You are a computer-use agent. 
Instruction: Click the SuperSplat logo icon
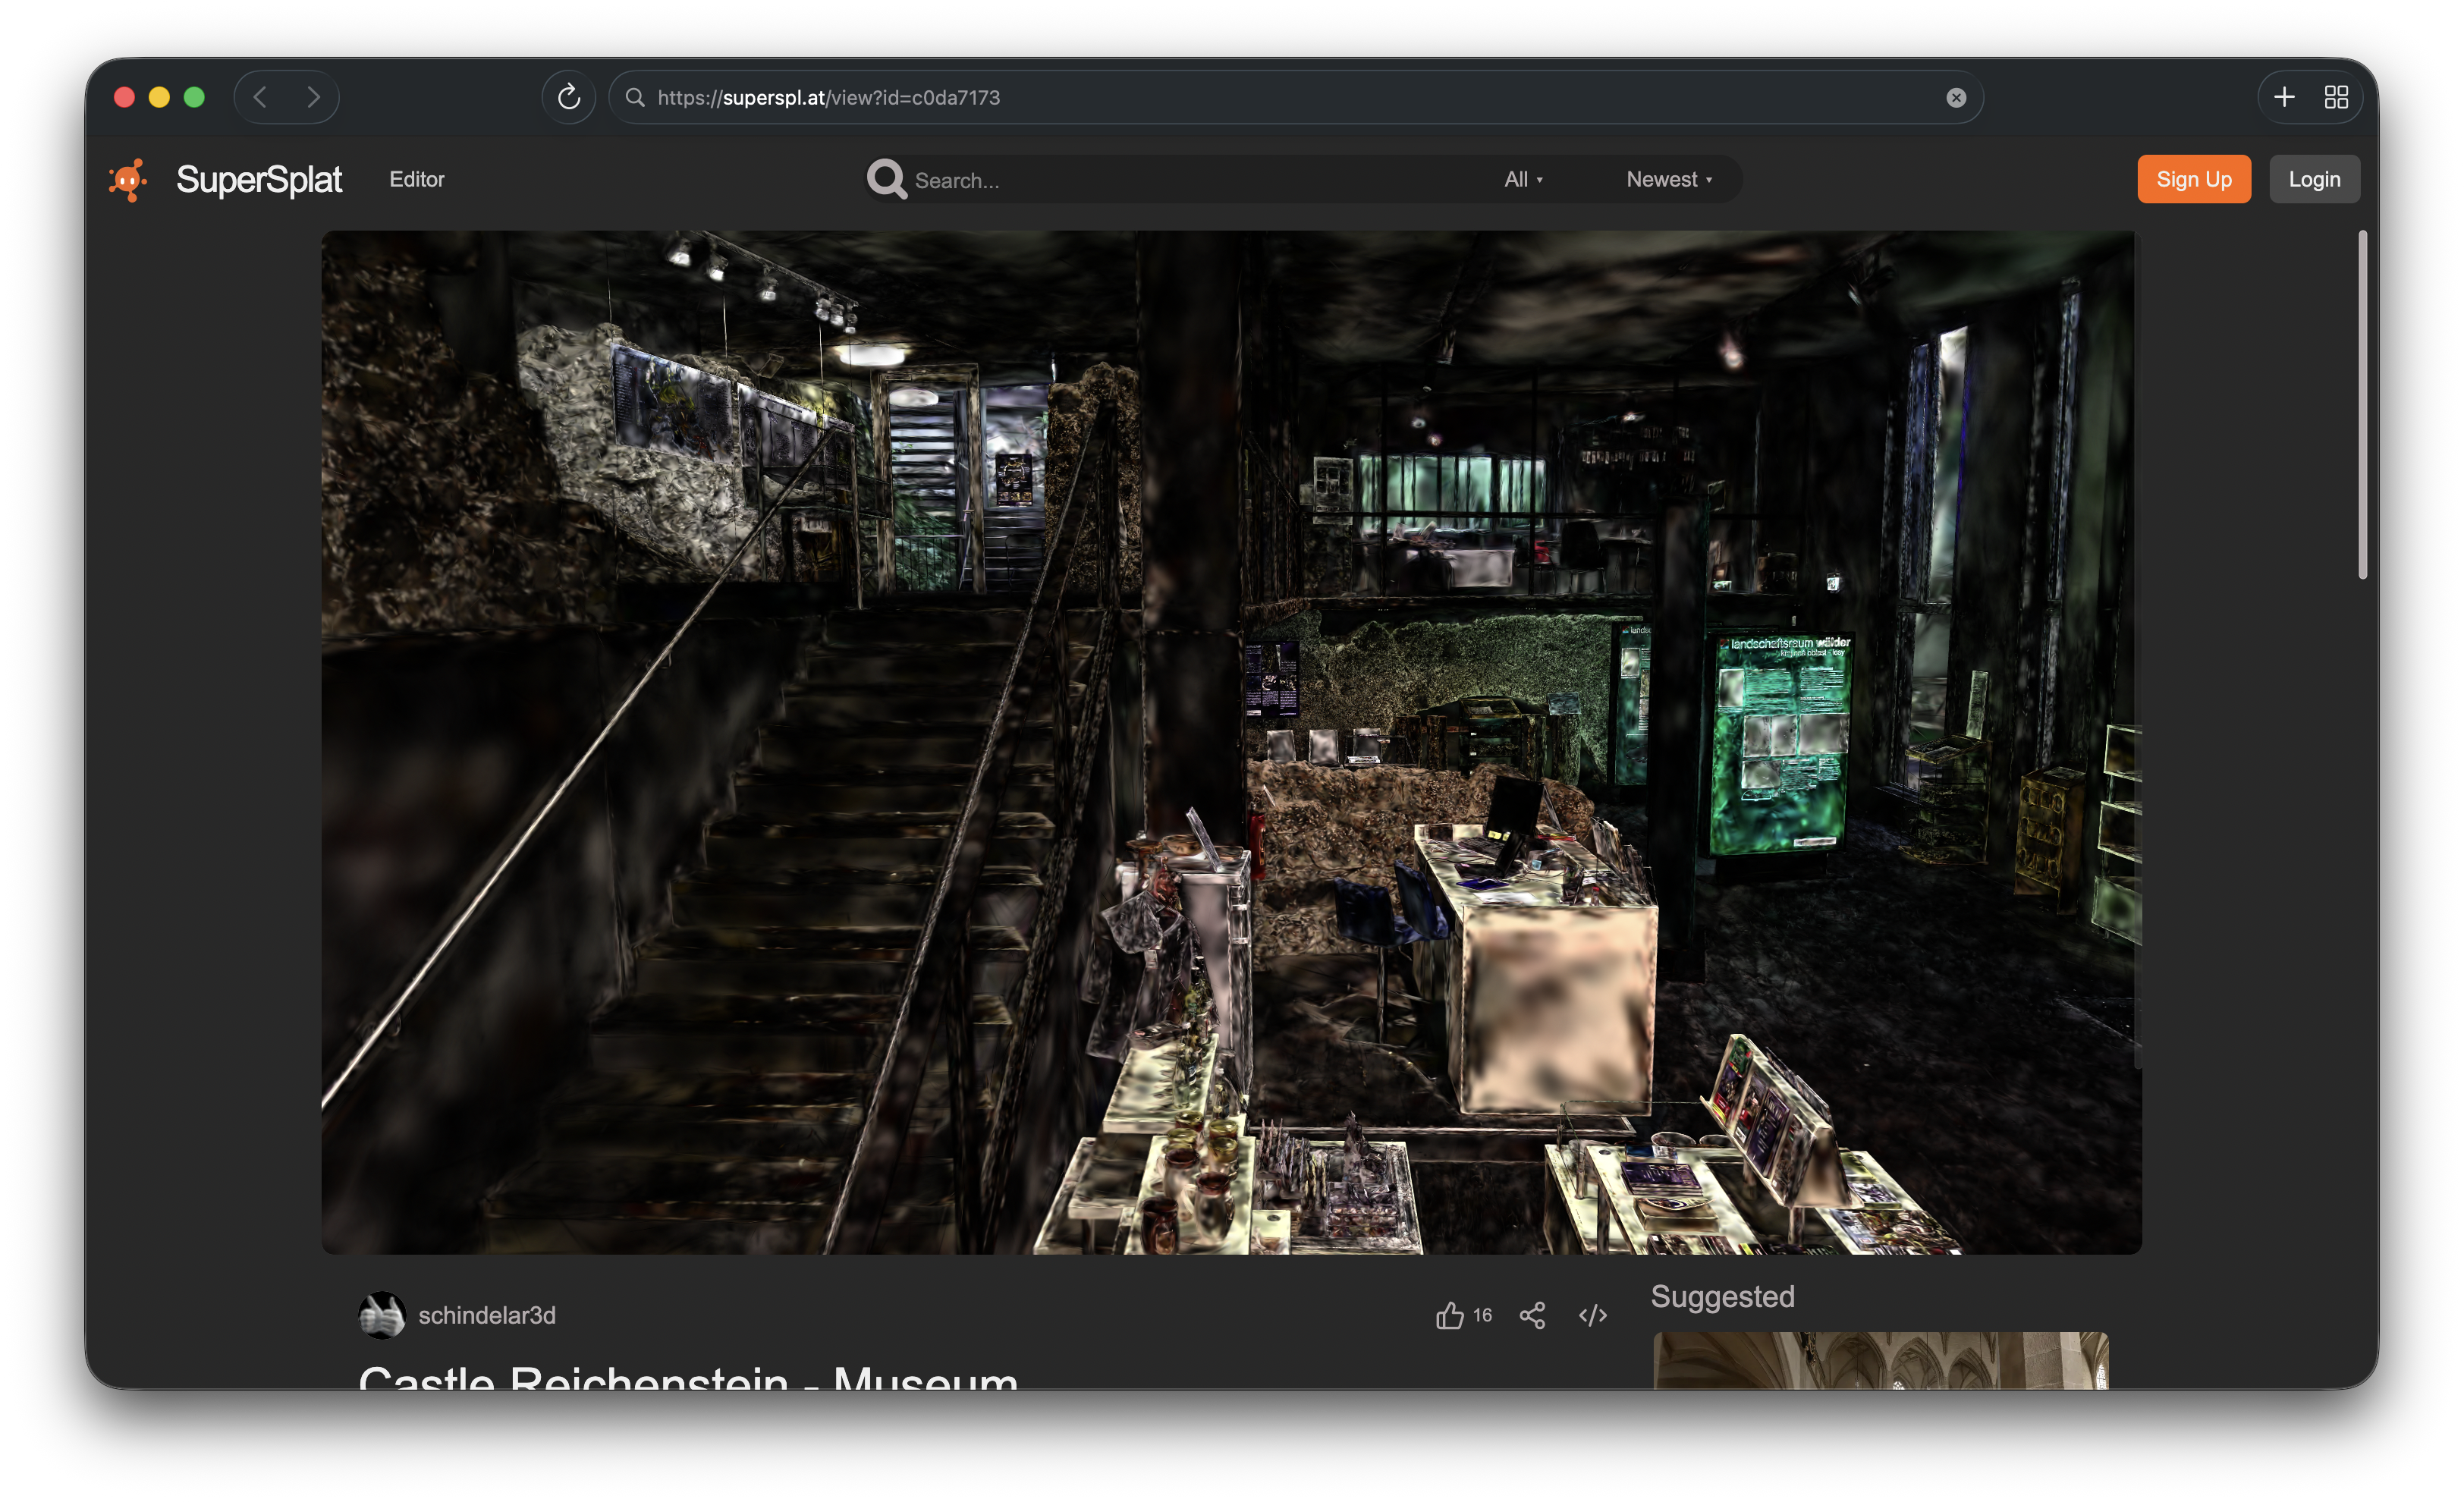[128, 180]
